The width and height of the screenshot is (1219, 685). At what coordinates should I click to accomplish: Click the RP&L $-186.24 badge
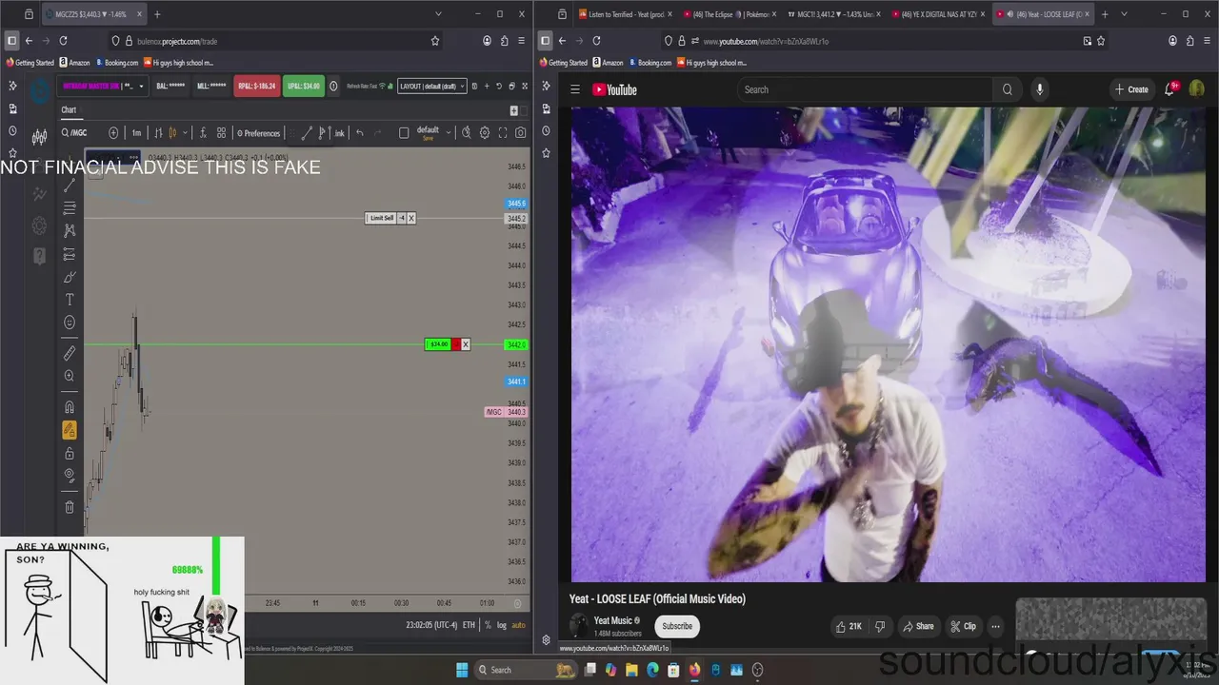tap(257, 86)
